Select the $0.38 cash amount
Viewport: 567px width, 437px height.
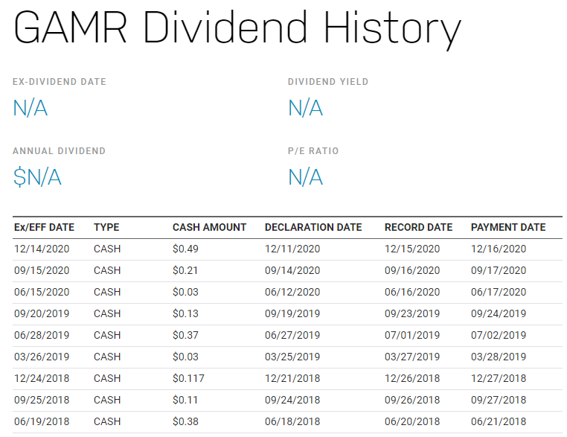point(185,421)
